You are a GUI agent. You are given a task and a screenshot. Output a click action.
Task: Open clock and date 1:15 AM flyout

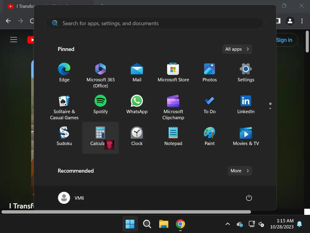[282, 224]
